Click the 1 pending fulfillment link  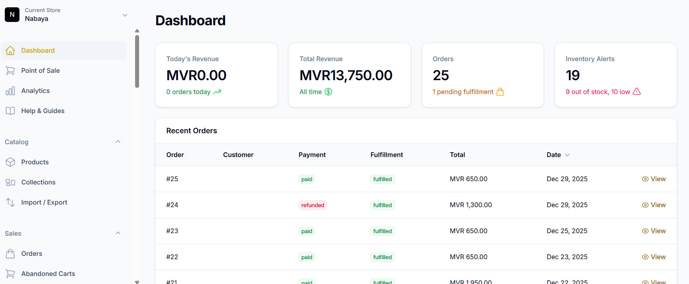point(463,92)
